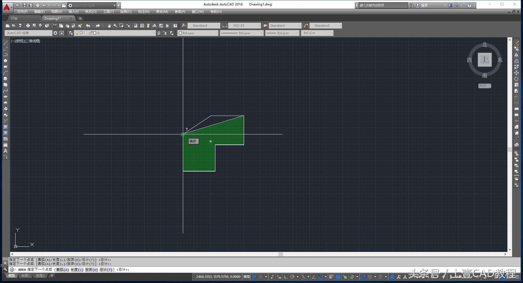Open the Layer Properties Manager
Image resolution: width=523 pixels, height=283 pixels.
point(71,33)
